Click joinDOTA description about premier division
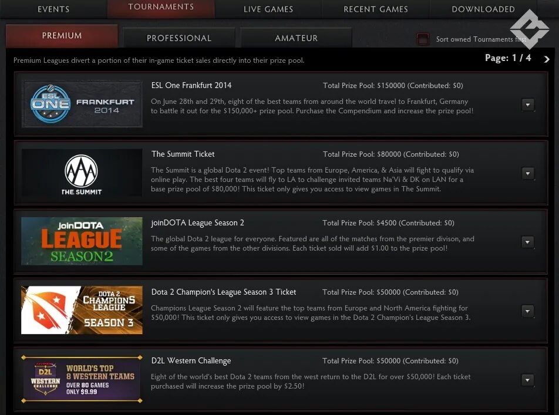The height and width of the screenshot is (415, 559). (x=312, y=244)
